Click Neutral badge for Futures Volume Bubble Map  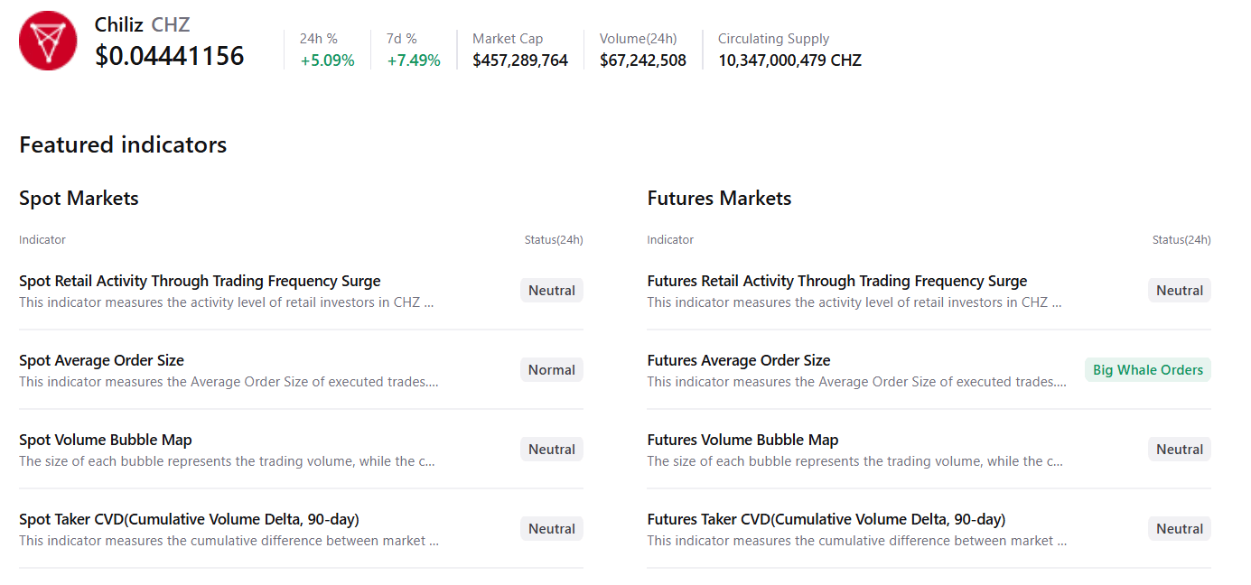point(1180,450)
